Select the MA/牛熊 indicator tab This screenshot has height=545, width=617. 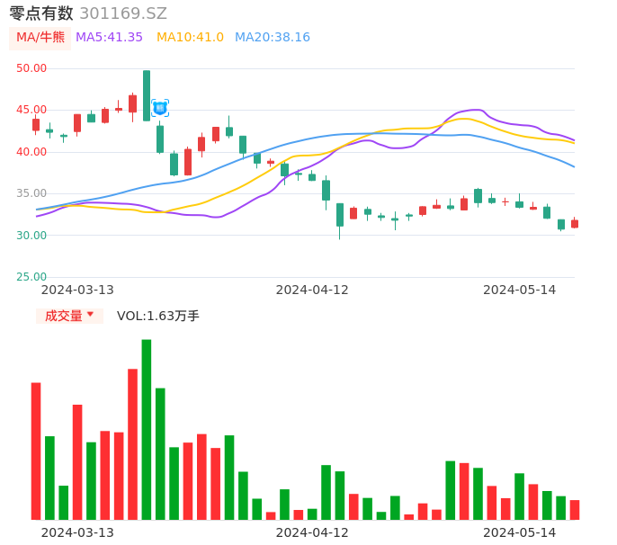[40, 38]
